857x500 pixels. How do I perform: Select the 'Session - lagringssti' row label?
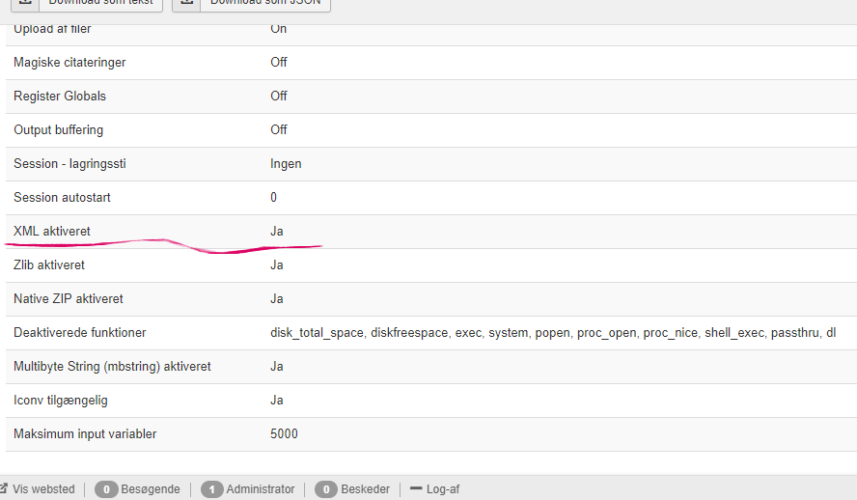click(x=69, y=164)
